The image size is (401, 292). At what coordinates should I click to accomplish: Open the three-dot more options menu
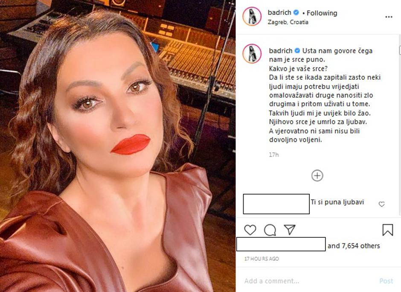pyautogui.click(x=389, y=17)
